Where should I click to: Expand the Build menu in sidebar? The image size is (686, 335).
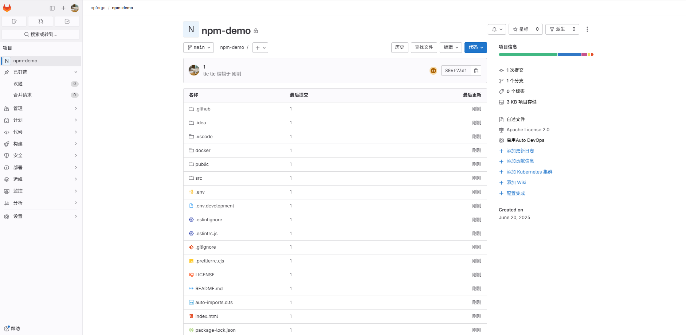[41, 144]
